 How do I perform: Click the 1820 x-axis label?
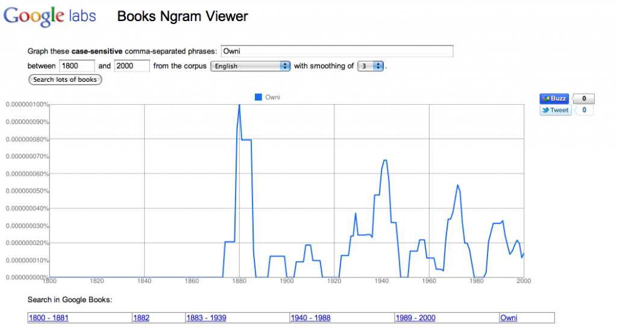pos(97,281)
